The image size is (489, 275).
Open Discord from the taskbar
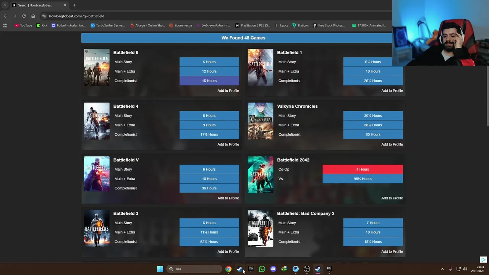273,269
